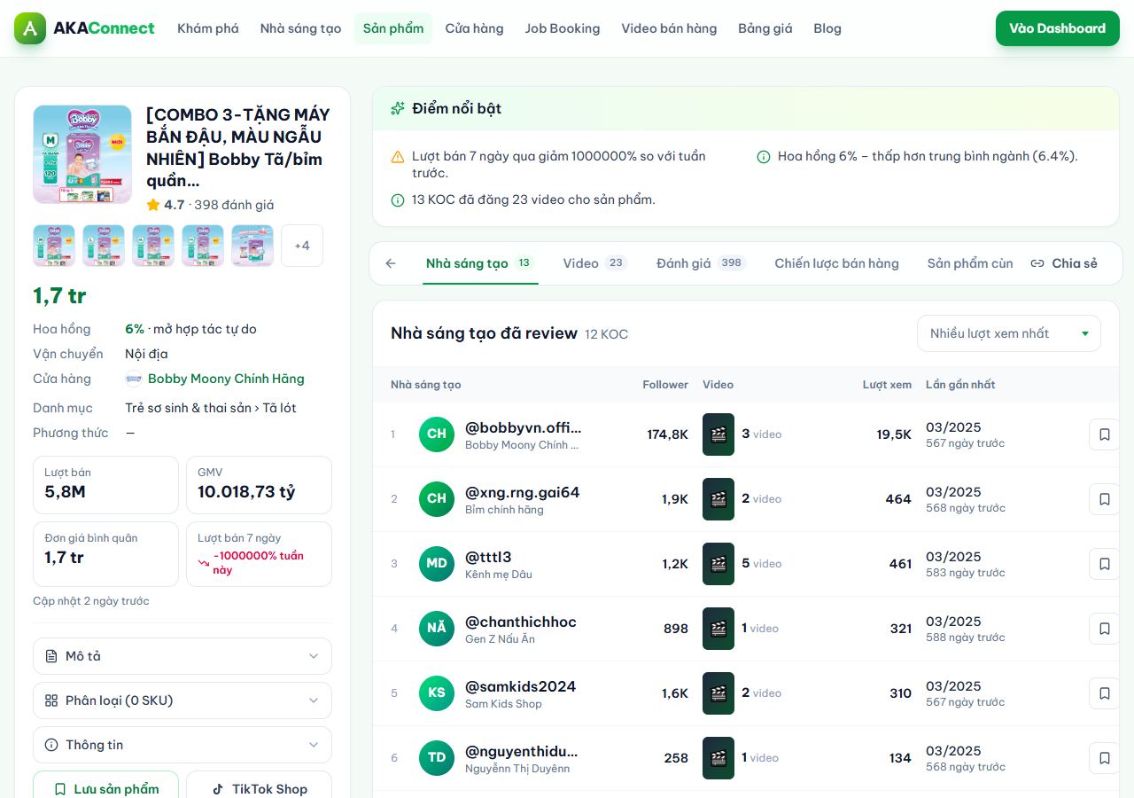Bookmark creator @nguyenthidu…

point(1104,758)
